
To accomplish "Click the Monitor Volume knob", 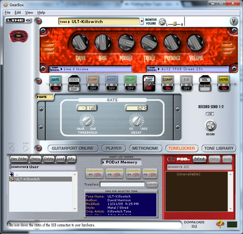I will (162, 22).
